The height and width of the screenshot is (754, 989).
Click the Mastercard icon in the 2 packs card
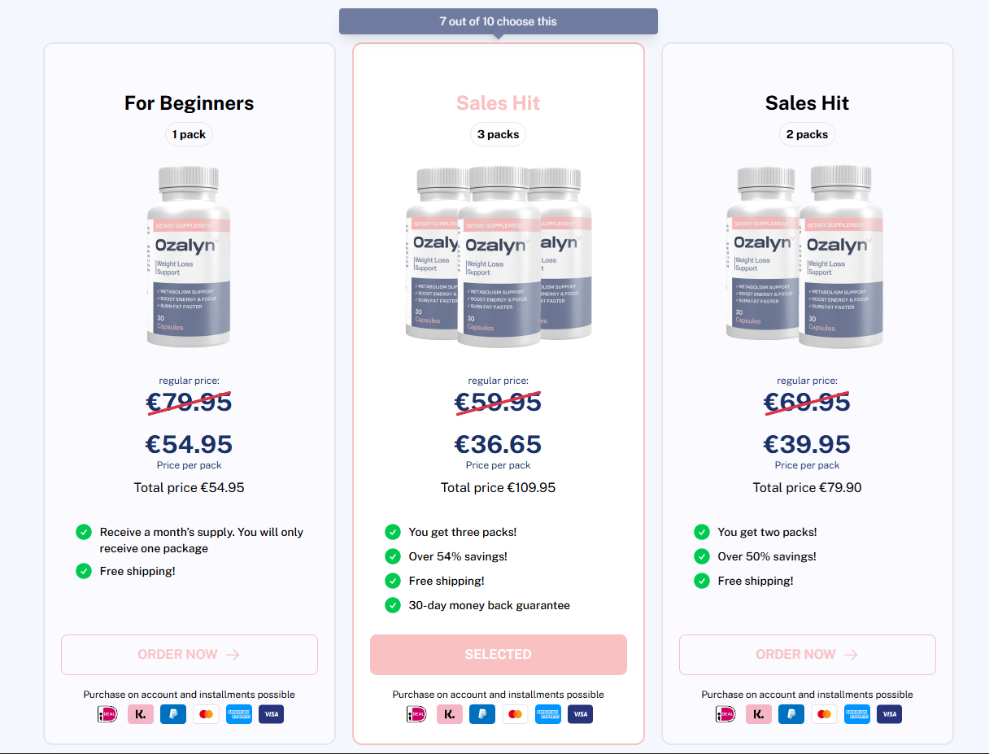pos(824,714)
